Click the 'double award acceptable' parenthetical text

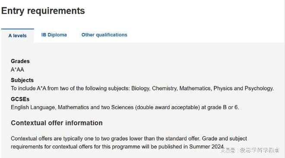click(168, 107)
